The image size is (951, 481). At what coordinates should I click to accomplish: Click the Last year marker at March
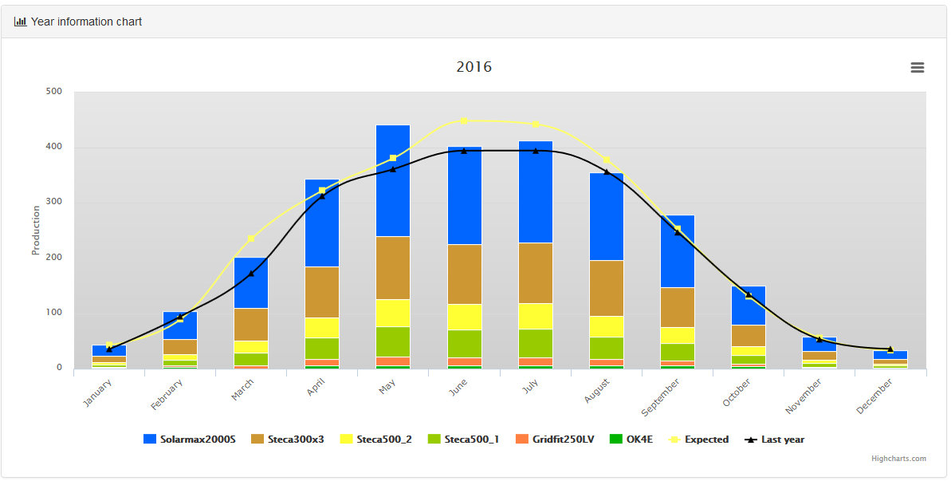click(250, 274)
